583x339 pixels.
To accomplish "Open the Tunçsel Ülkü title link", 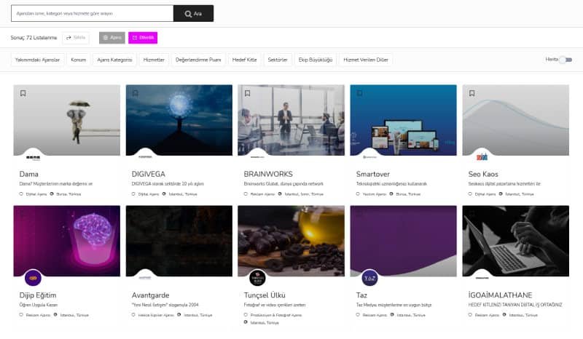I will pyautogui.click(x=265, y=295).
